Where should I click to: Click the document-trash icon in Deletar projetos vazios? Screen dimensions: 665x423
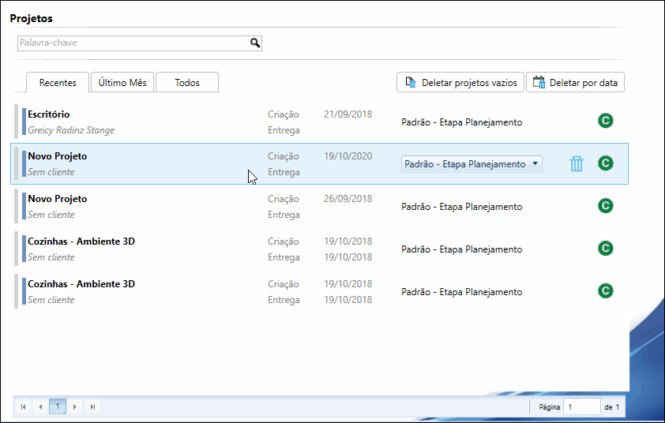pos(411,82)
